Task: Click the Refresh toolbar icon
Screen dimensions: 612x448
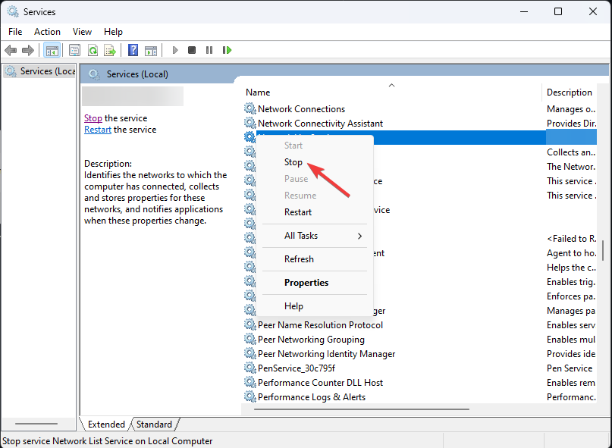Action: pyautogui.click(x=93, y=50)
